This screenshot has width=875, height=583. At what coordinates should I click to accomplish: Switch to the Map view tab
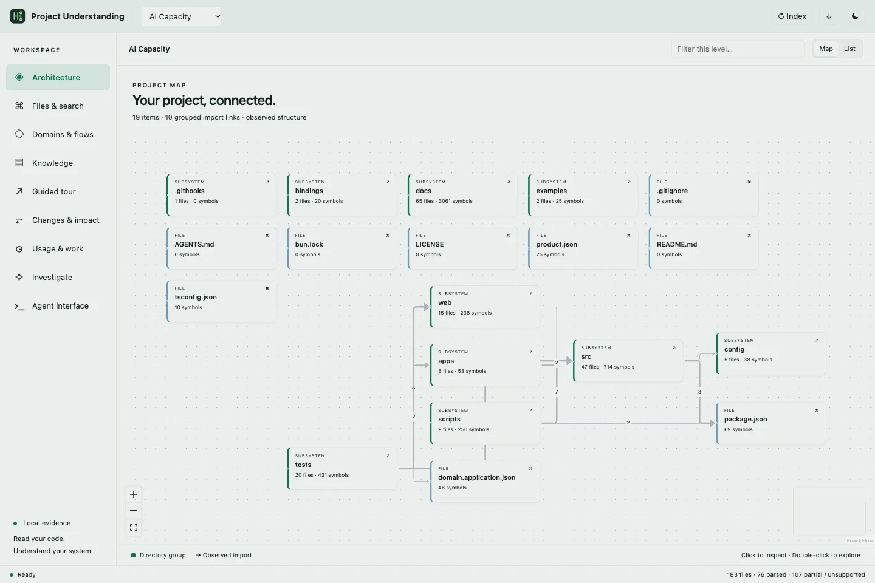coord(826,49)
